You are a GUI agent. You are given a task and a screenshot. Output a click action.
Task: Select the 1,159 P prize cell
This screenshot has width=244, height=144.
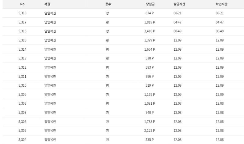[x=150, y=95]
